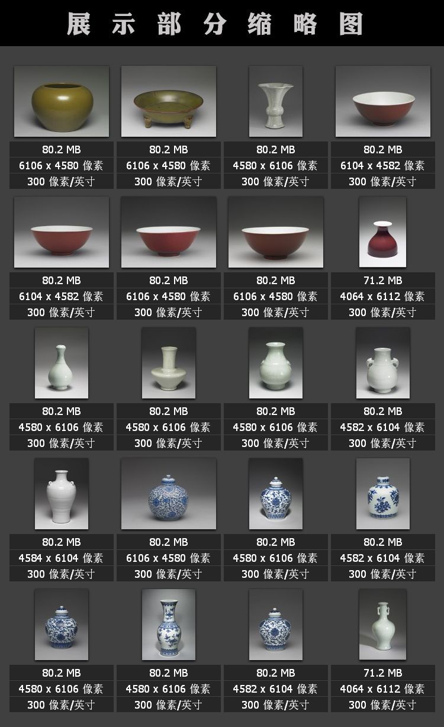Viewport: 444px width, 727px height.
Task: Click the celadon vase with ear handles
Action: click(x=382, y=625)
